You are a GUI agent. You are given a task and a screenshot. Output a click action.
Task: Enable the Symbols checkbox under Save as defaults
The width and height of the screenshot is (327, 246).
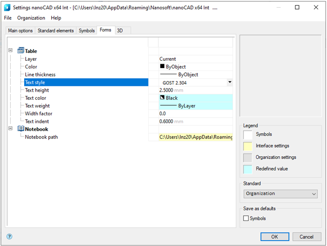[x=246, y=218]
